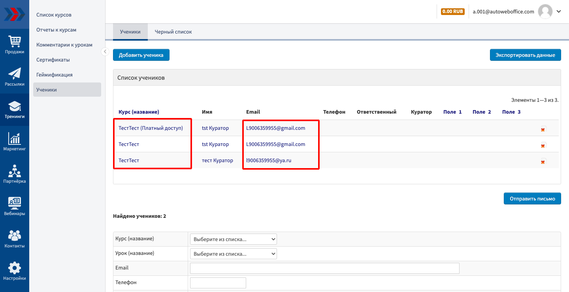Screen dimensions: 569x292
Task: Open Сертификаты in the side menu
Action: 53,60
